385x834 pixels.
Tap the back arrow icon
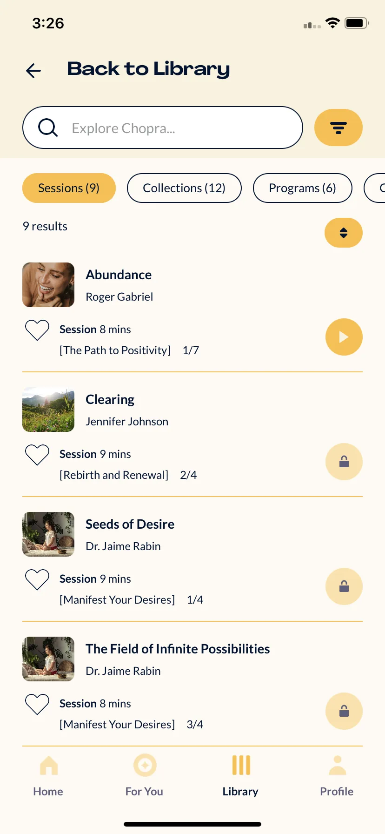pos(33,71)
